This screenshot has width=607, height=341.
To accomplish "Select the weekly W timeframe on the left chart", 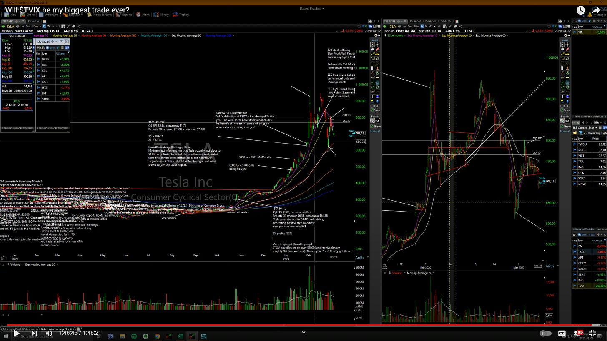I will pyautogui.click(x=48, y=26).
